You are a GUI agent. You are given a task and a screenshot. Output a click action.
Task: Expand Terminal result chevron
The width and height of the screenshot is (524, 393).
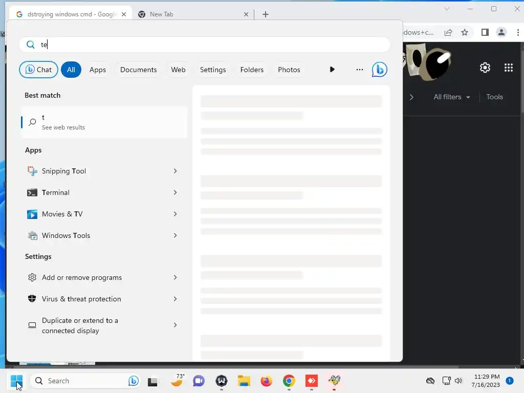[x=175, y=192]
